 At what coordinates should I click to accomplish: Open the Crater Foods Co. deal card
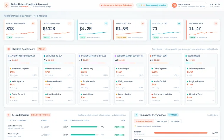click(23, 98)
